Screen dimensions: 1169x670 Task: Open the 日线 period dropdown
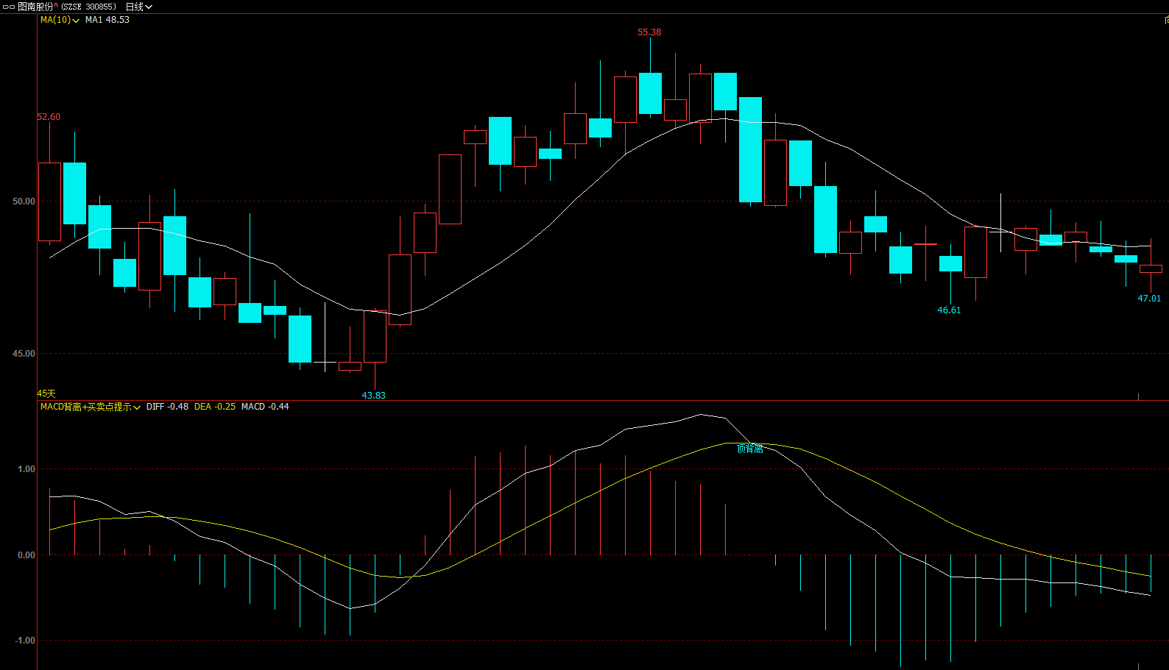[138, 7]
